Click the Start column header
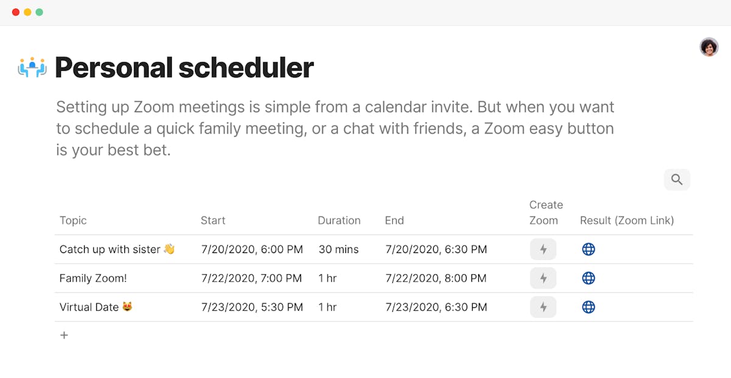 pyautogui.click(x=213, y=221)
